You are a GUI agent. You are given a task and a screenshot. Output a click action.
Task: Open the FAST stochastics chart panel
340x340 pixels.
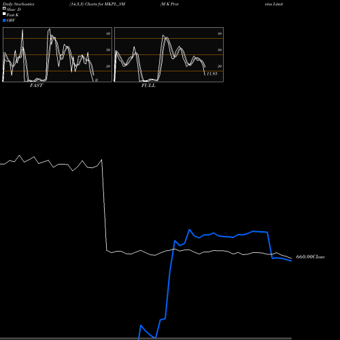coord(57,54)
